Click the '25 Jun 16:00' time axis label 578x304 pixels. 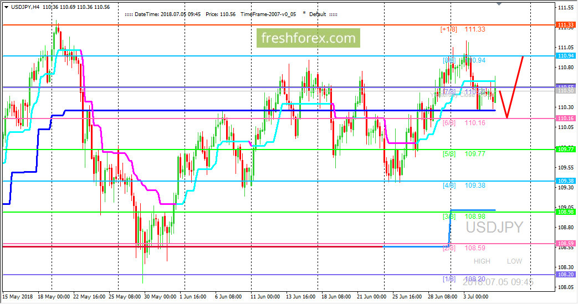point(407,297)
